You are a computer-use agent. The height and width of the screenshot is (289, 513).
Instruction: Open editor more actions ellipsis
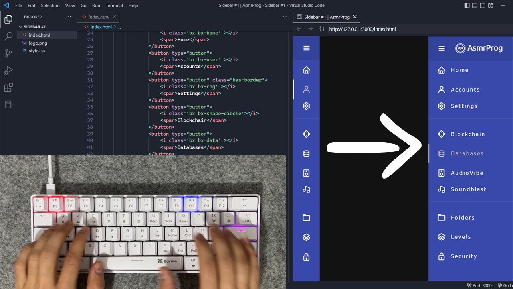[285, 17]
